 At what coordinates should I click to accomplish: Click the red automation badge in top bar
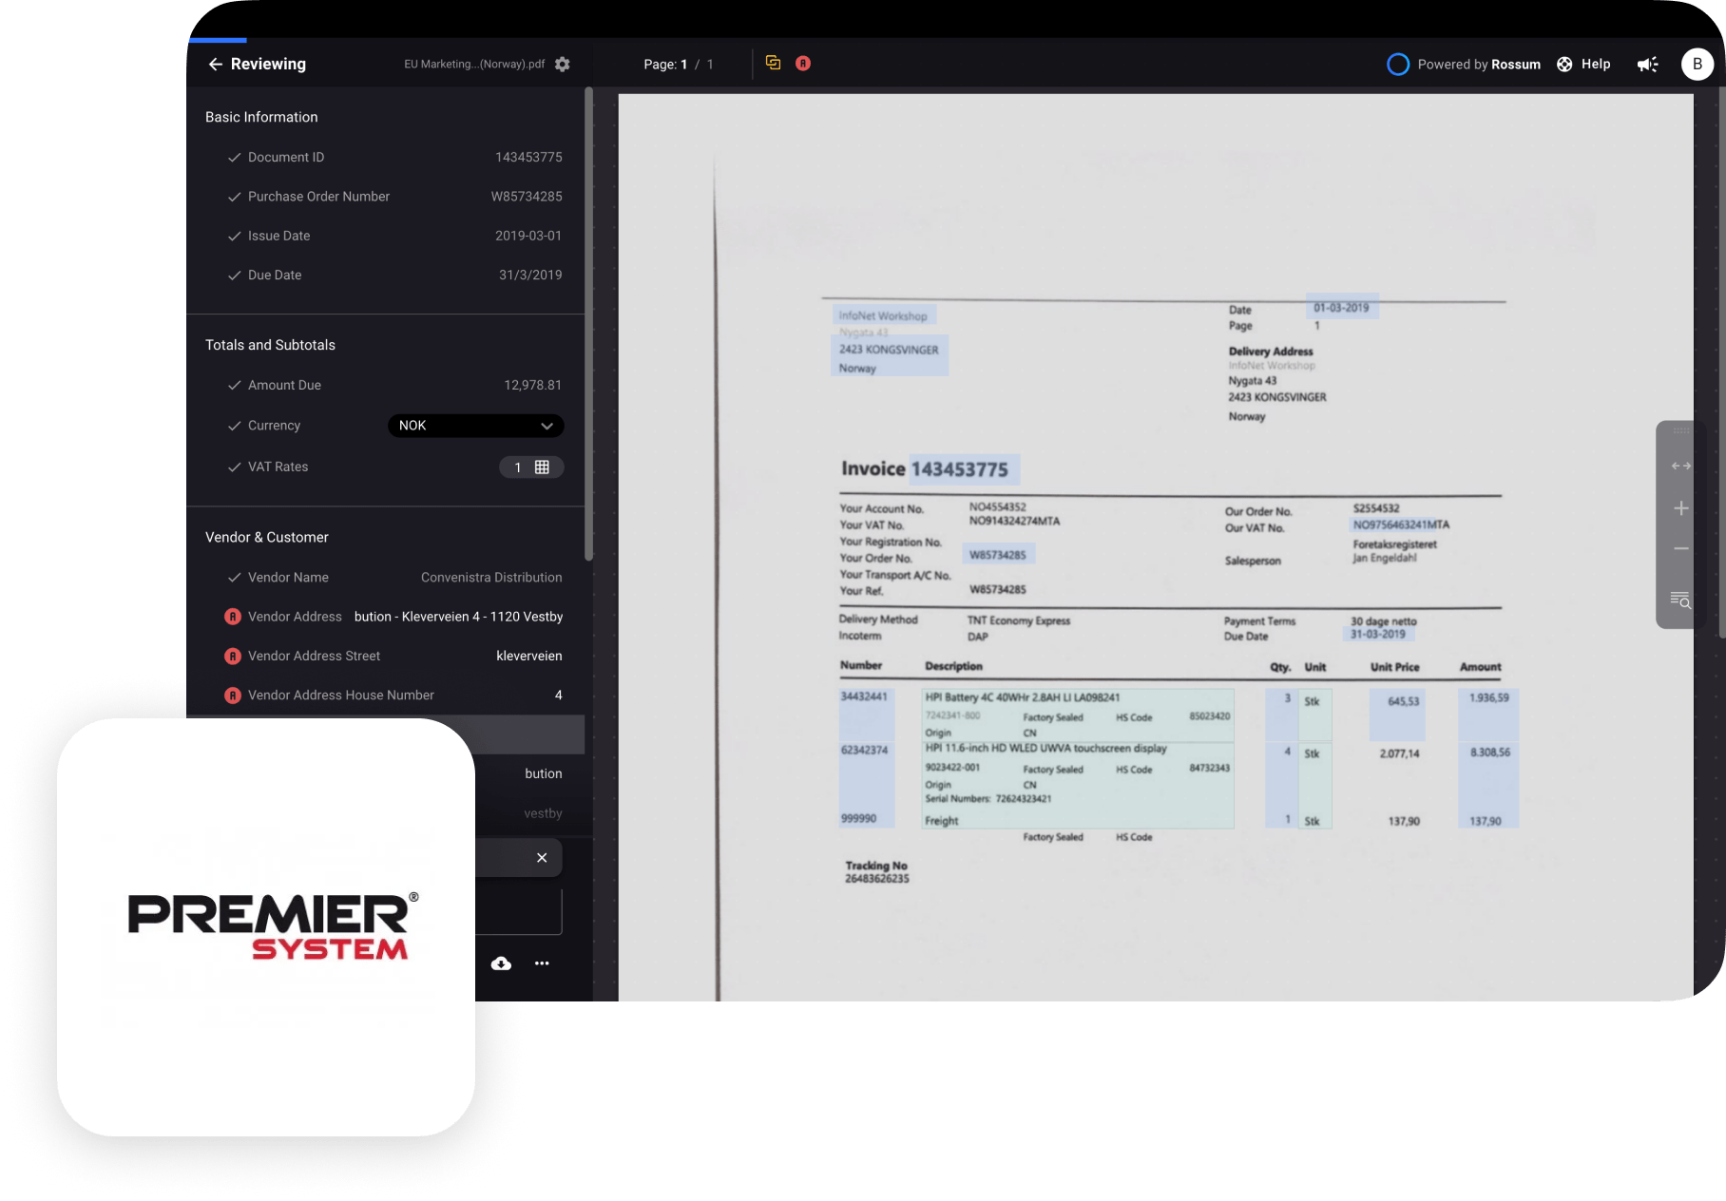(x=803, y=63)
